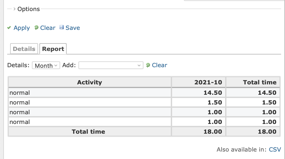Click the green reload icon beside Apply

[36, 28]
